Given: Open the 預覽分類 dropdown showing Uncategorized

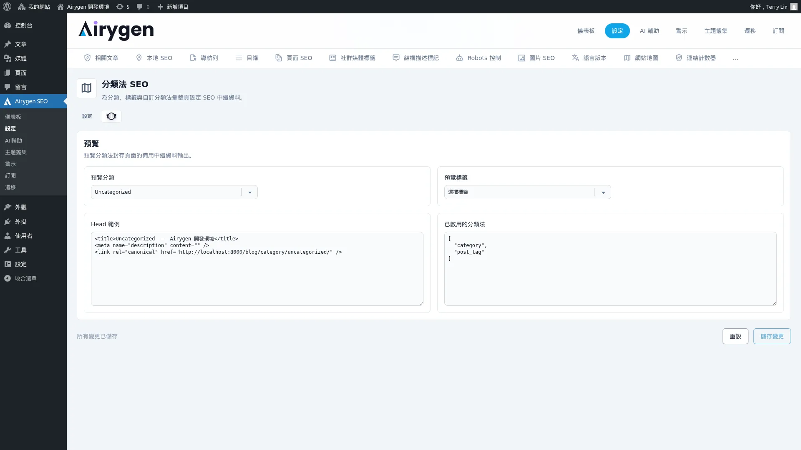Looking at the screenshot, I should (x=174, y=192).
